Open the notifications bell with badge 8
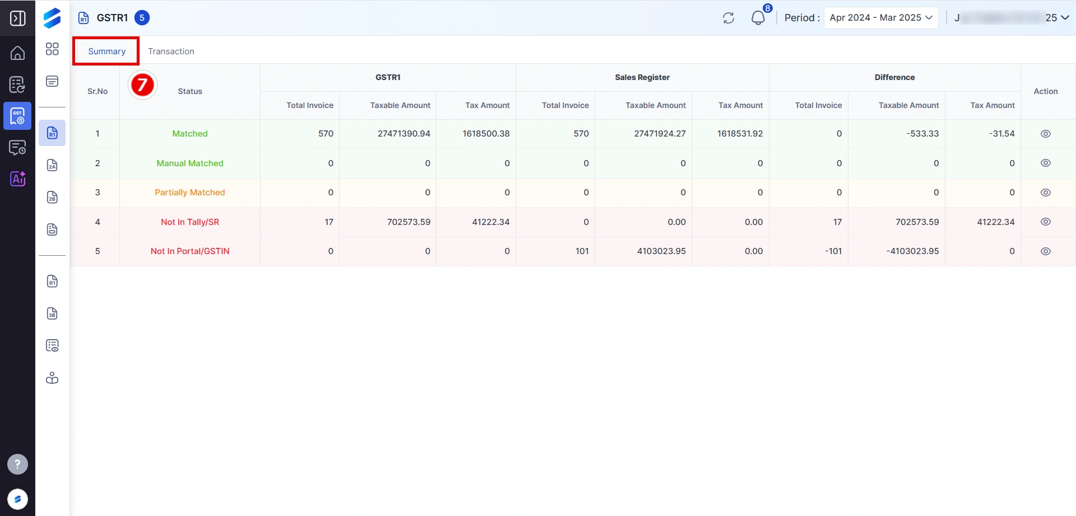 tap(758, 18)
